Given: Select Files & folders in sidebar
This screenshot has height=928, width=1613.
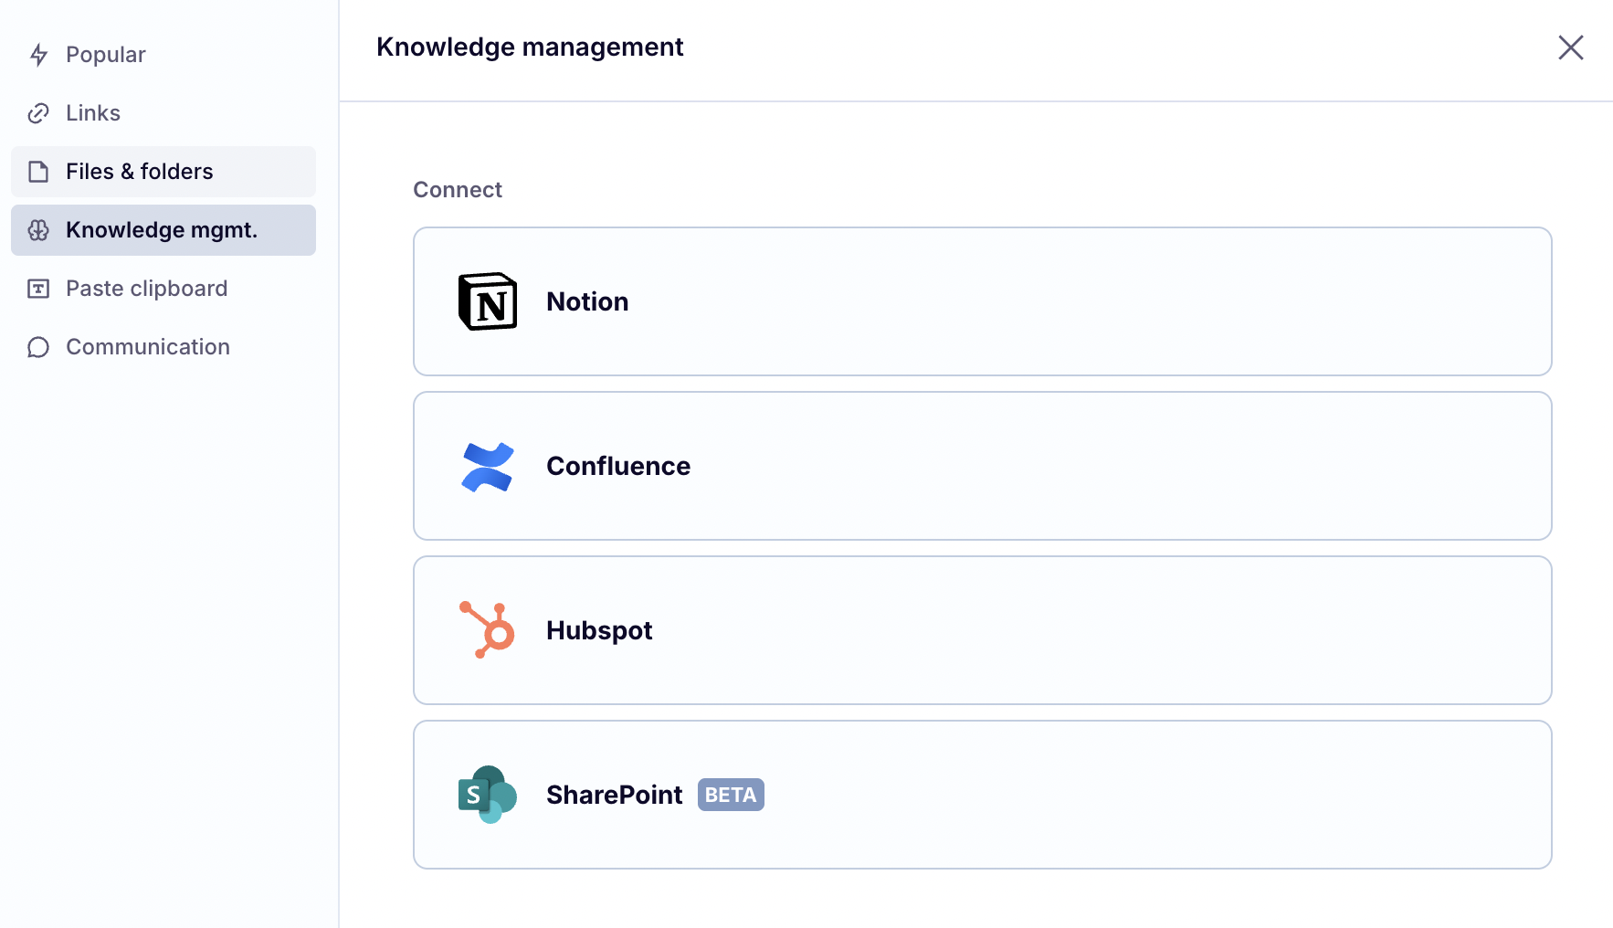Looking at the screenshot, I should (140, 172).
